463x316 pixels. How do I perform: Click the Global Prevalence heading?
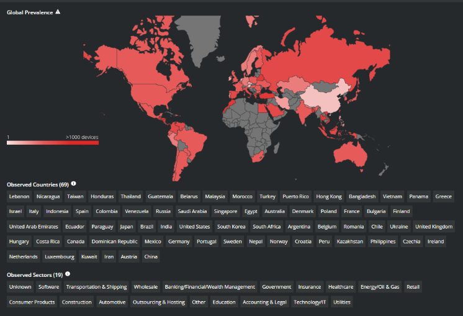pyautogui.click(x=30, y=12)
